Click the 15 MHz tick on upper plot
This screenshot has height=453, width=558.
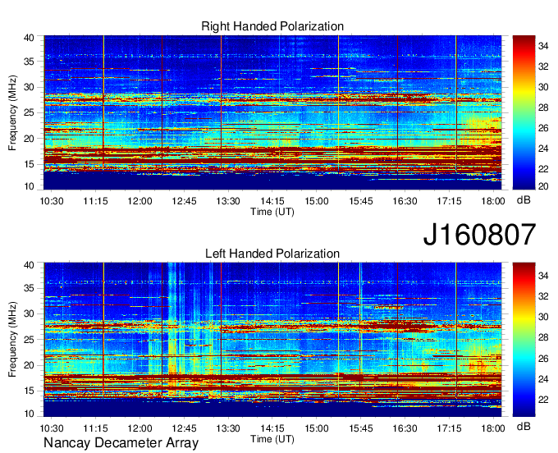[x=29, y=164]
